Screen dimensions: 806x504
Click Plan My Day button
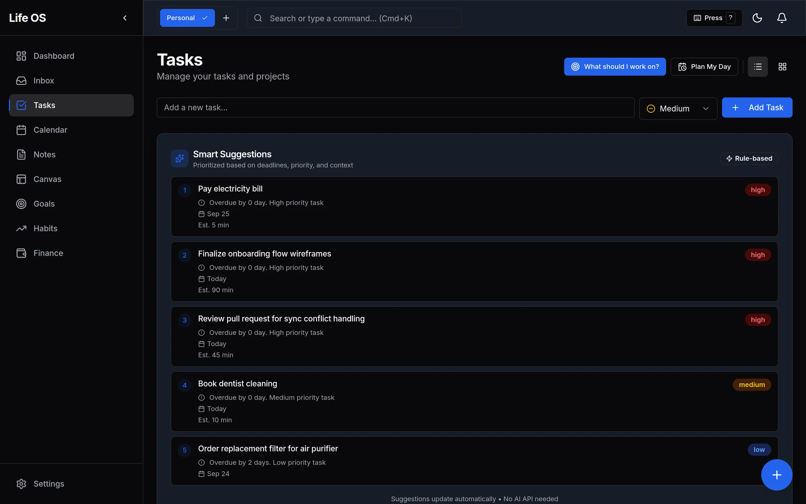(x=704, y=67)
